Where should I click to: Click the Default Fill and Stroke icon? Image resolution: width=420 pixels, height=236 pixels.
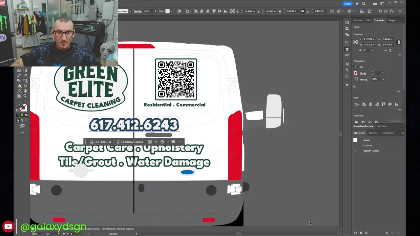17,110
